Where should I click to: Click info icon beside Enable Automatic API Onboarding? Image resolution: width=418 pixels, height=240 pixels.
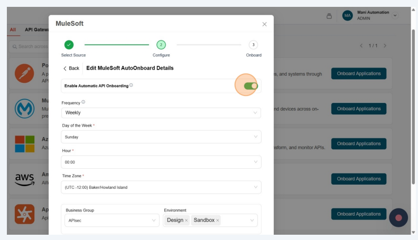click(131, 85)
